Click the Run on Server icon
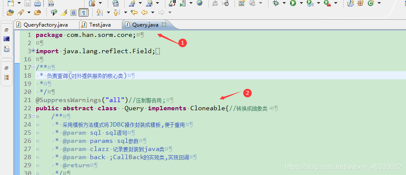Viewport: 406px width, 175px height. (x=183, y=3)
